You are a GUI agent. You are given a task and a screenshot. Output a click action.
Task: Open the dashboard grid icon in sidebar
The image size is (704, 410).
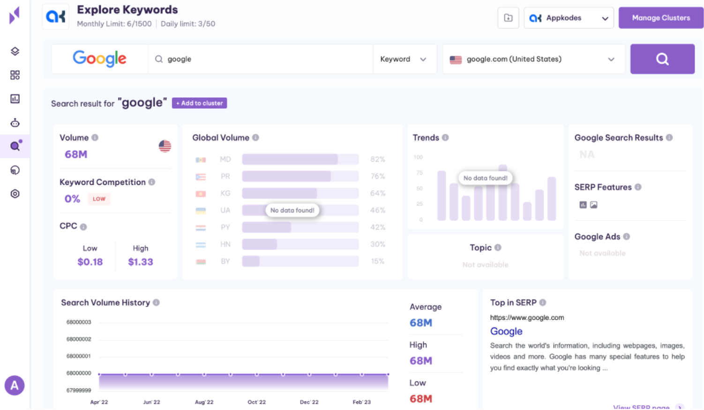pos(15,75)
